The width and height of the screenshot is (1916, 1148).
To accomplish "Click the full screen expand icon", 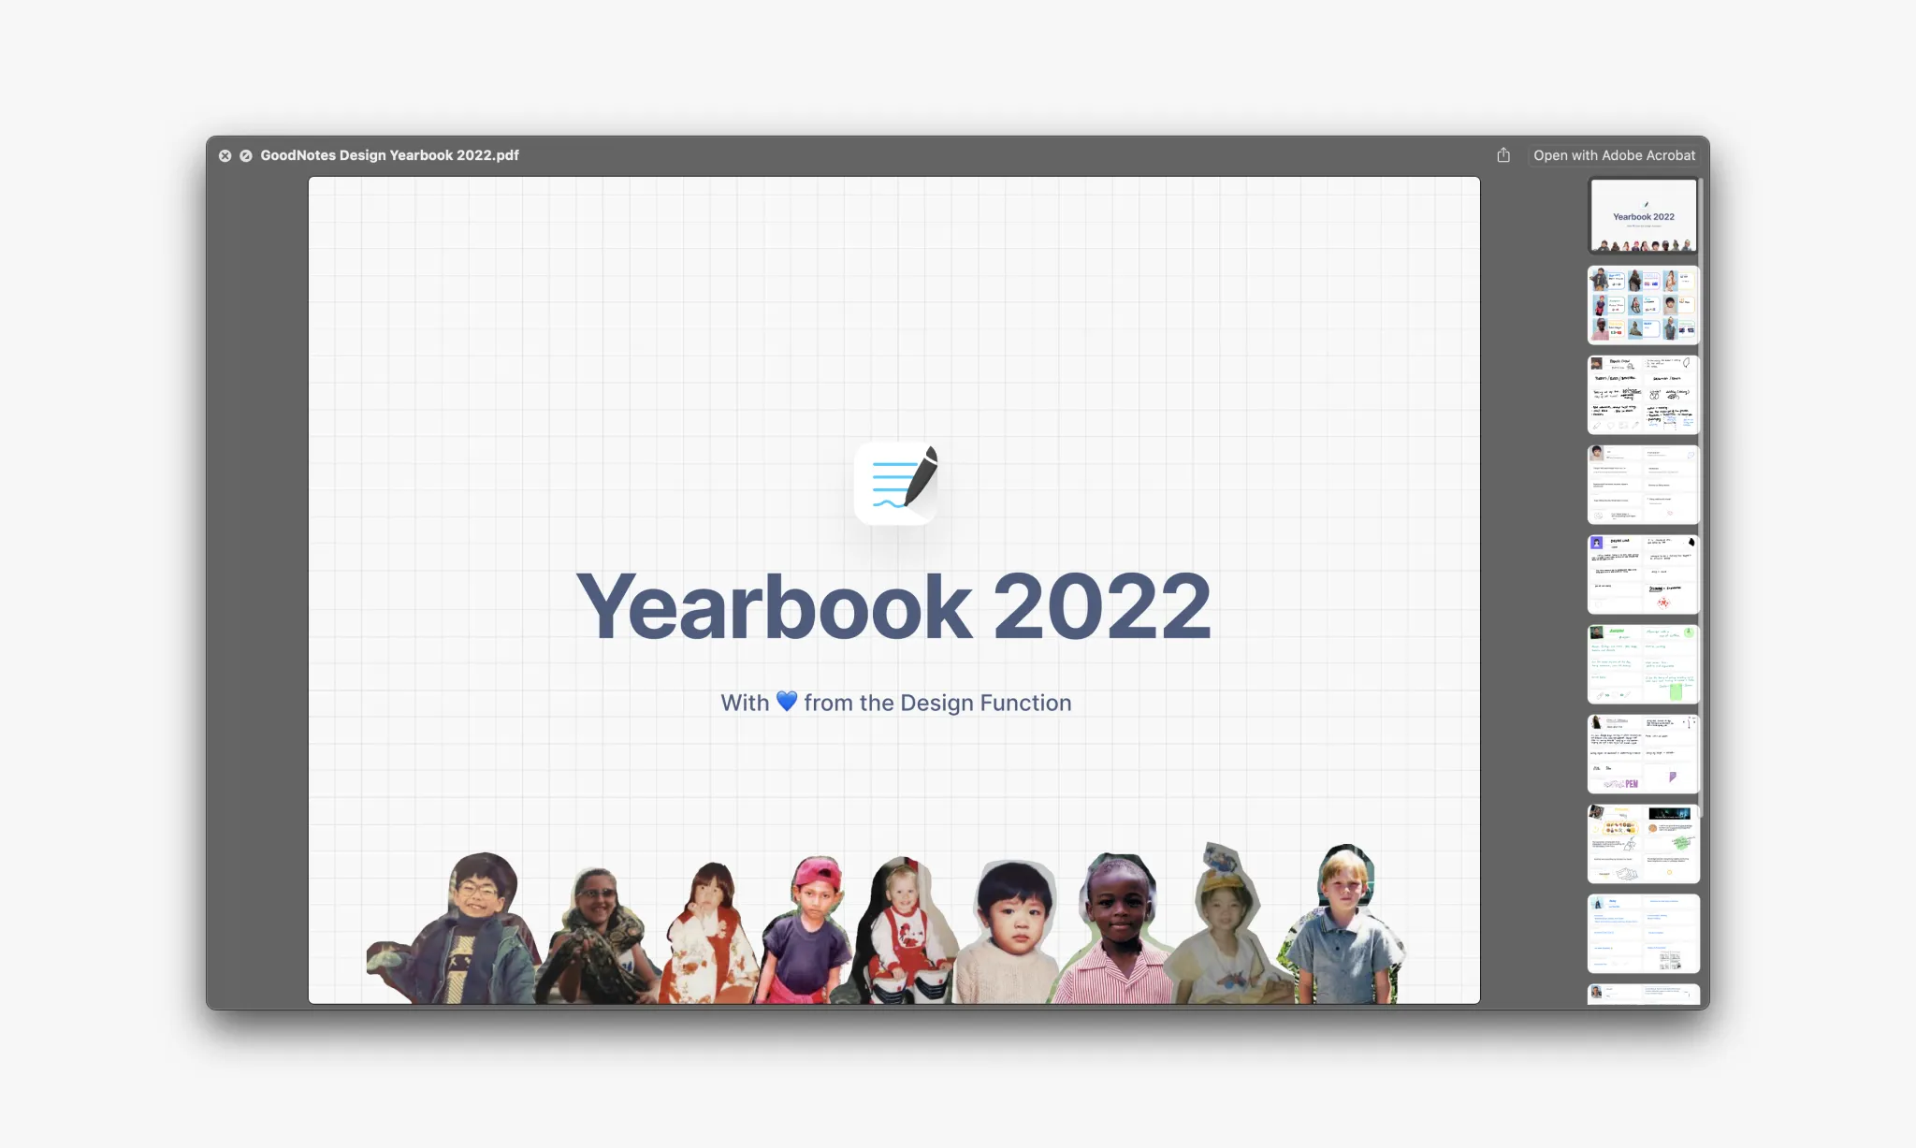I will pos(246,156).
